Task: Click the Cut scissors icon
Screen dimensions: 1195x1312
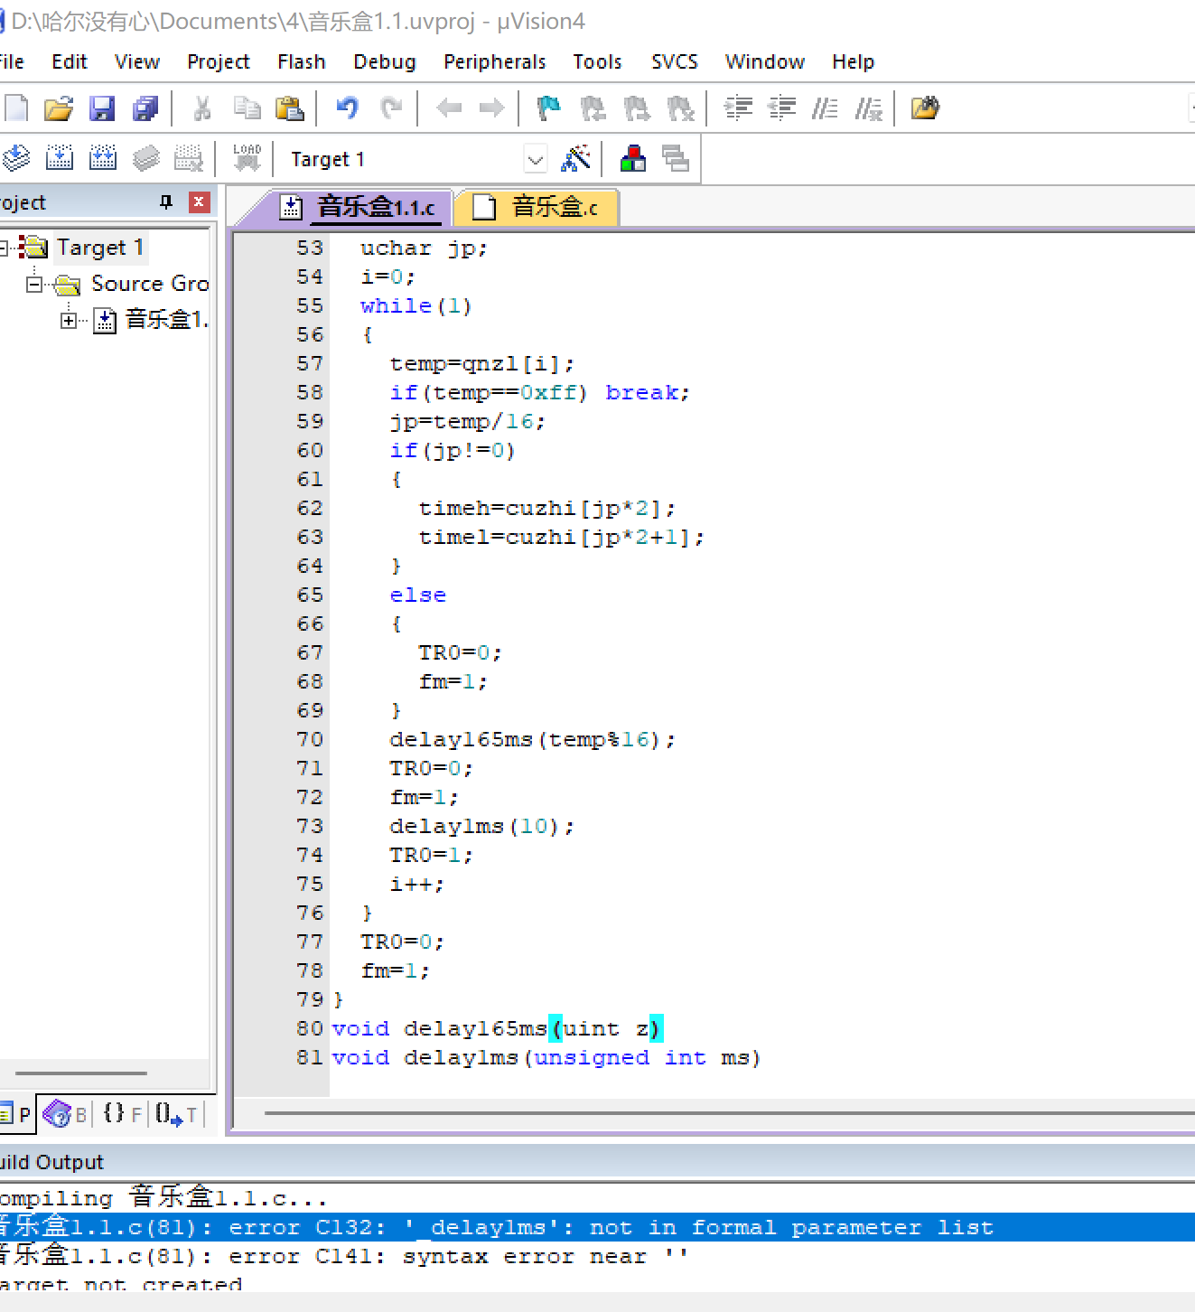Action: tap(202, 109)
